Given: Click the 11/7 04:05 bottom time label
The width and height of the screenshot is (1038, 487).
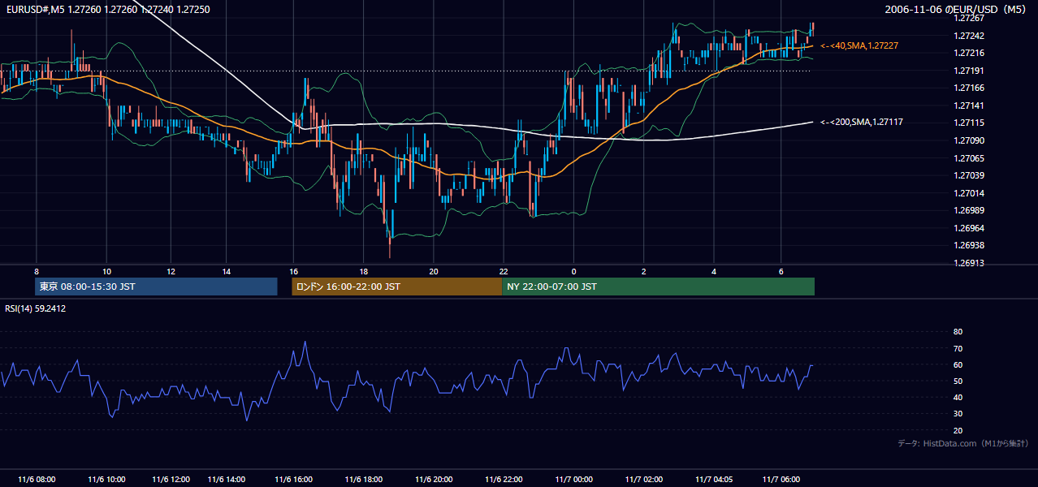Looking at the screenshot, I should pos(714,480).
